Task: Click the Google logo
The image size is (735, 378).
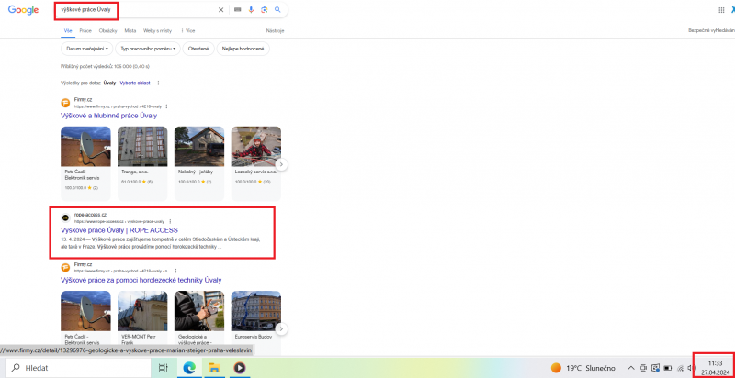Action: tap(23, 10)
